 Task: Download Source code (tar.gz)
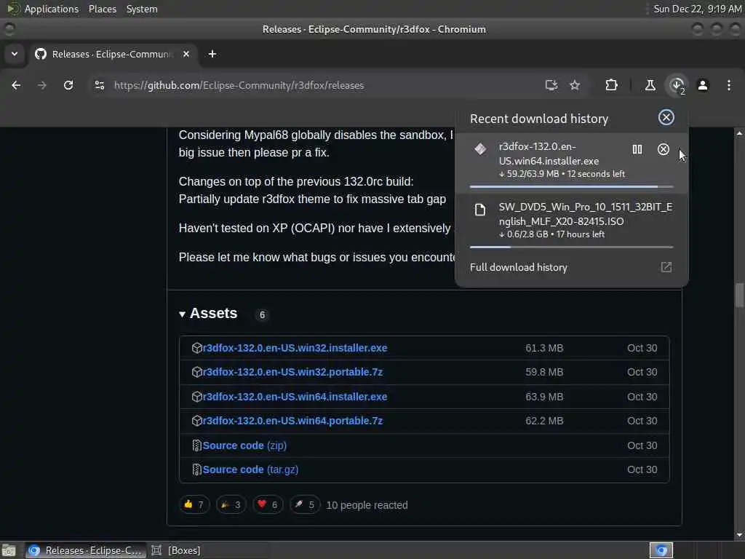250,469
